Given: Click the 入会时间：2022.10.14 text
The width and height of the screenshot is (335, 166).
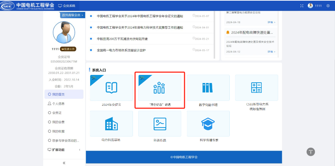Looking at the screenshot, I should pos(64,79).
